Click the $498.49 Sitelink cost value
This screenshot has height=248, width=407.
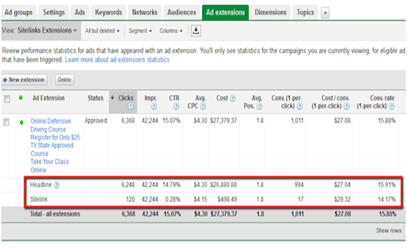pos(227,199)
